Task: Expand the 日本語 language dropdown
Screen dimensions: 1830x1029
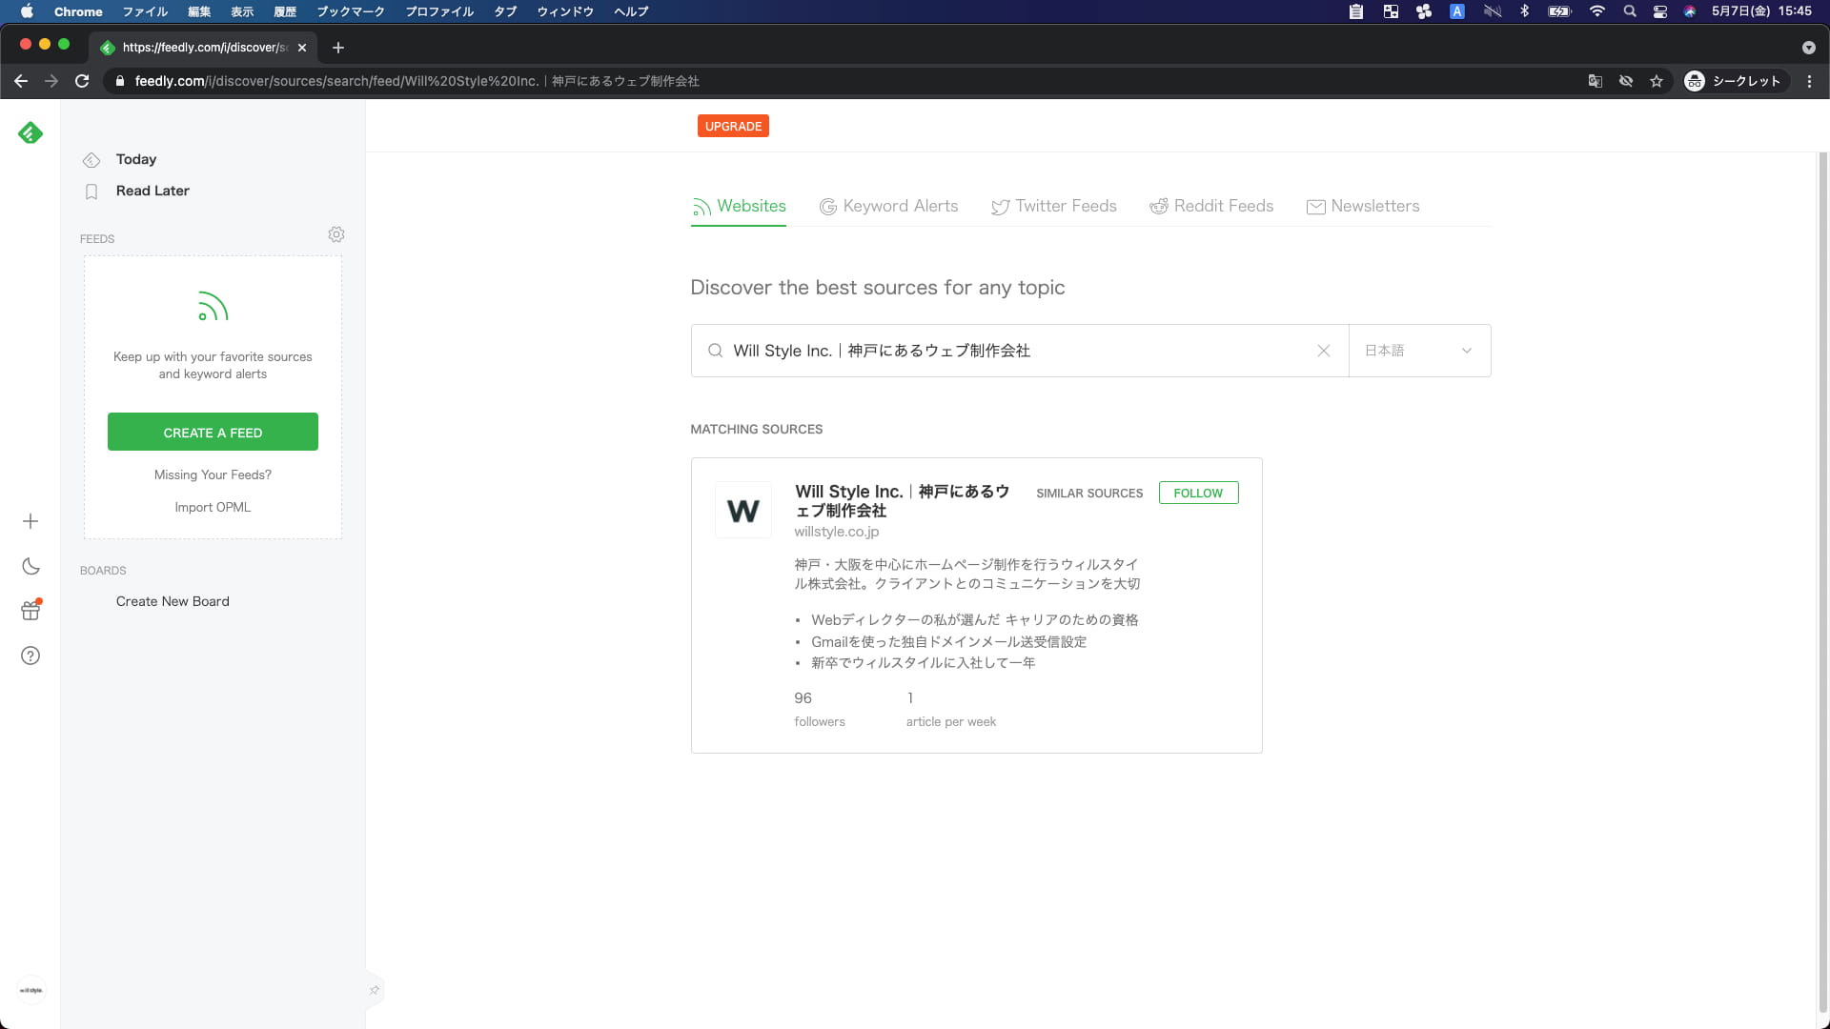Action: coord(1419,351)
